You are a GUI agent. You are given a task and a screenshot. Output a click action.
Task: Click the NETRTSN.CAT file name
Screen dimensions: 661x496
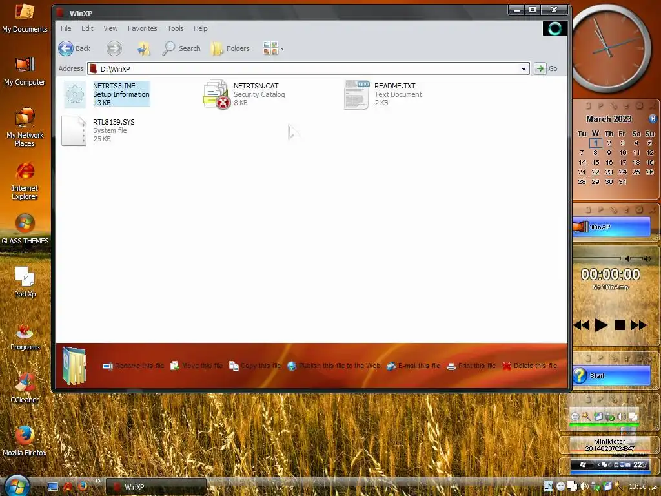256,86
